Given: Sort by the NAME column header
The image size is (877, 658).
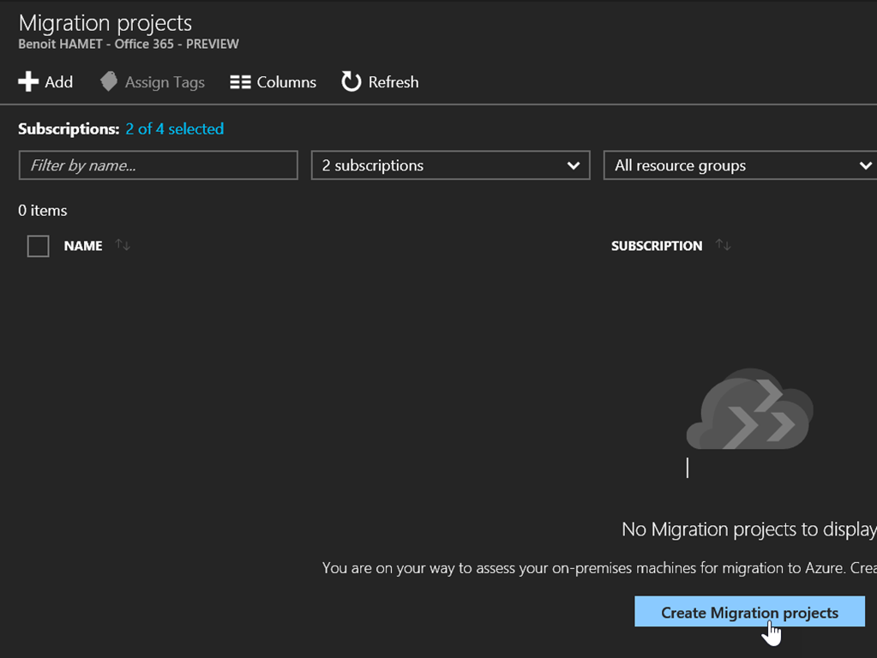Looking at the screenshot, I should [83, 246].
